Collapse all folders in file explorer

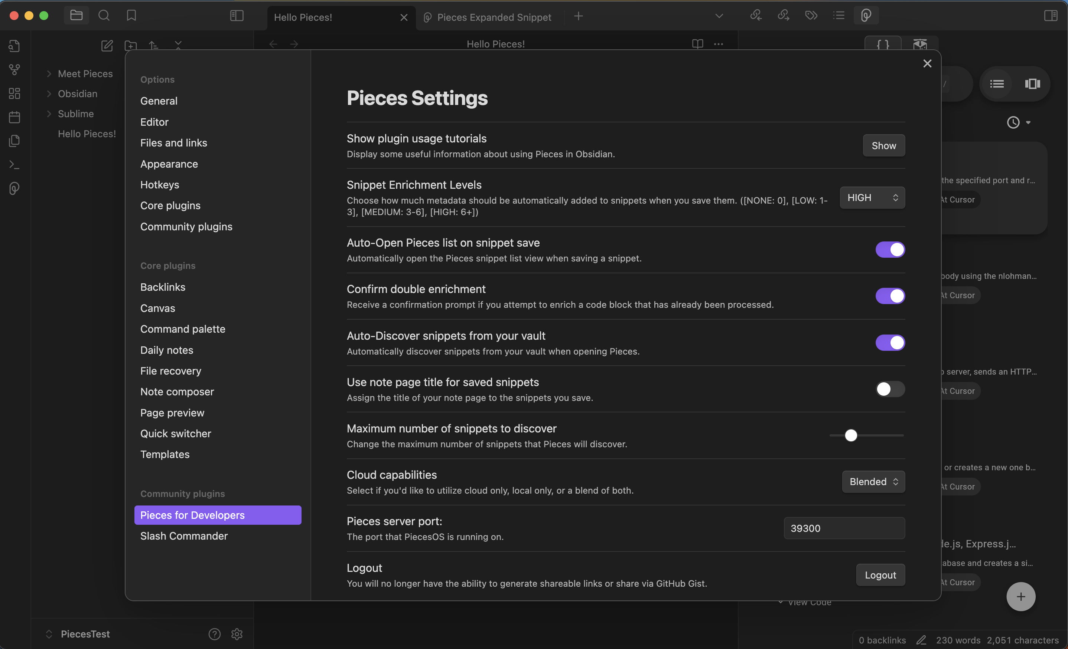pyautogui.click(x=178, y=45)
